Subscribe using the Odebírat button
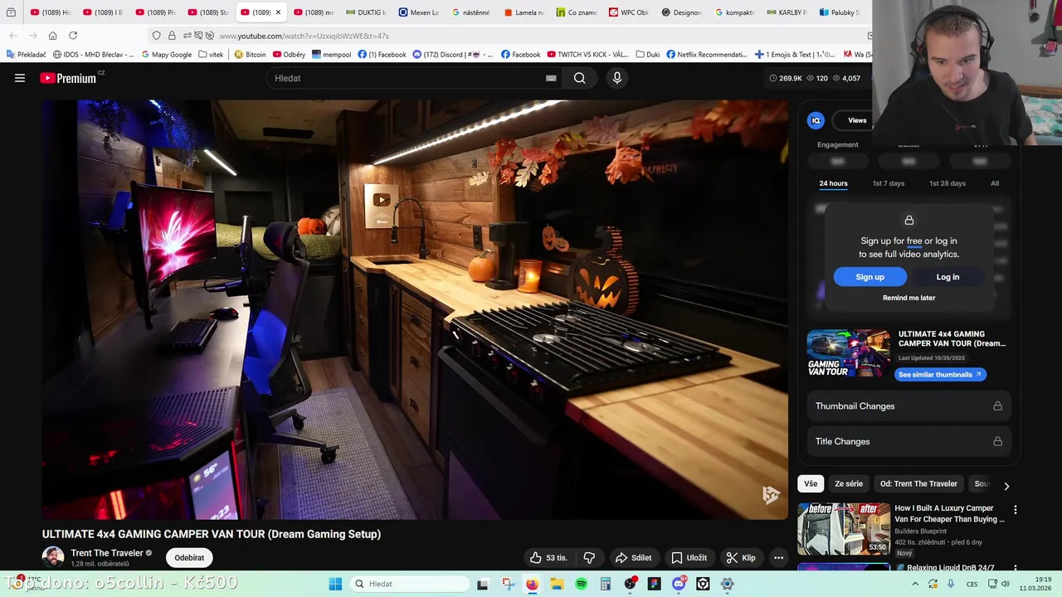Image resolution: width=1062 pixels, height=597 pixels. tap(189, 558)
